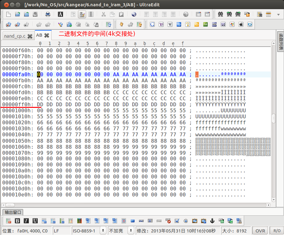The height and width of the screenshot is (235, 284).
Task: Launch UltraCompare icon
Action: [134, 14]
